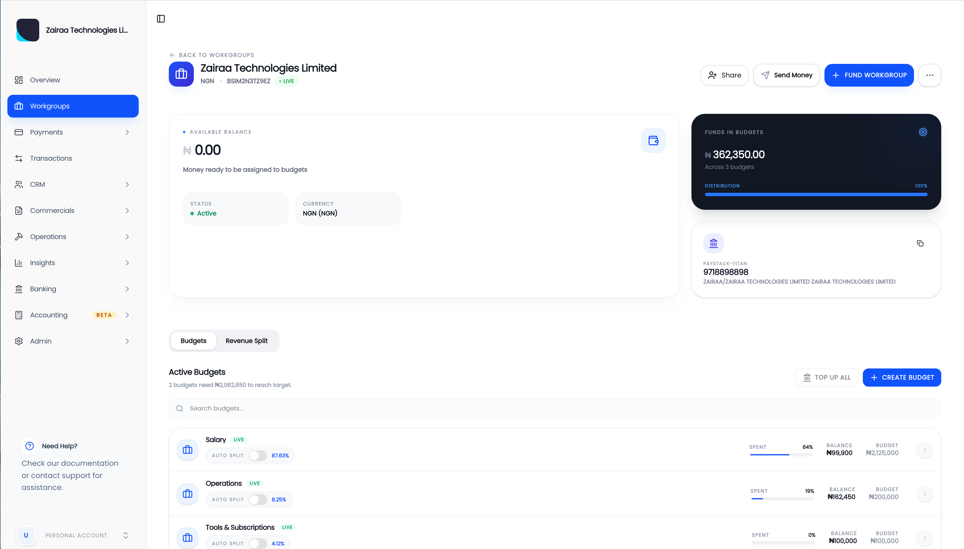Switch to the Revenue Split tab
The width and height of the screenshot is (964, 549).
click(246, 340)
